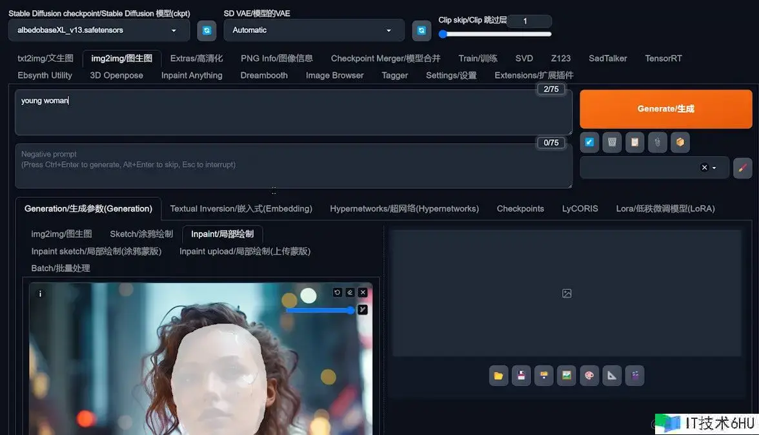
Task: Open the output images folder
Action: 498,376
